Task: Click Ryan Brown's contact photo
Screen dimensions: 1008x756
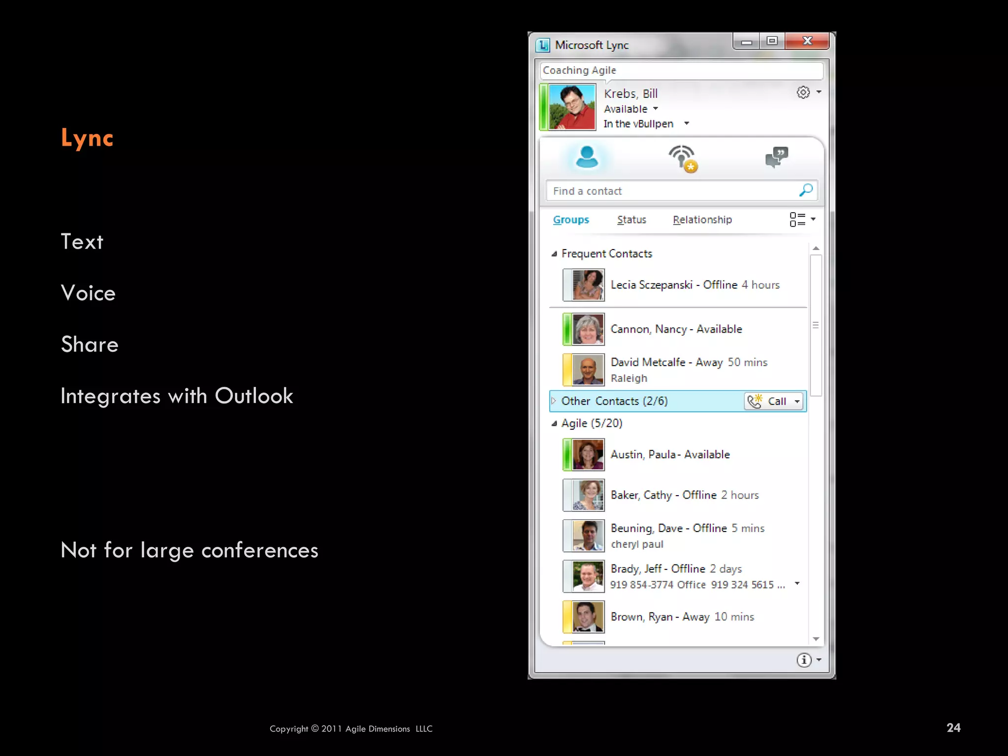Action: [x=588, y=617]
